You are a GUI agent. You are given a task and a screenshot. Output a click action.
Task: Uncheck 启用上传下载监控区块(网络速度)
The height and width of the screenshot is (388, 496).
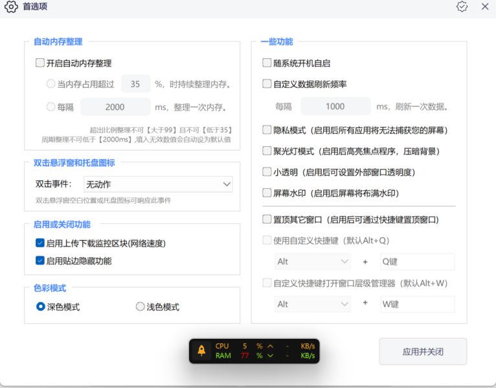[x=40, y=243]
